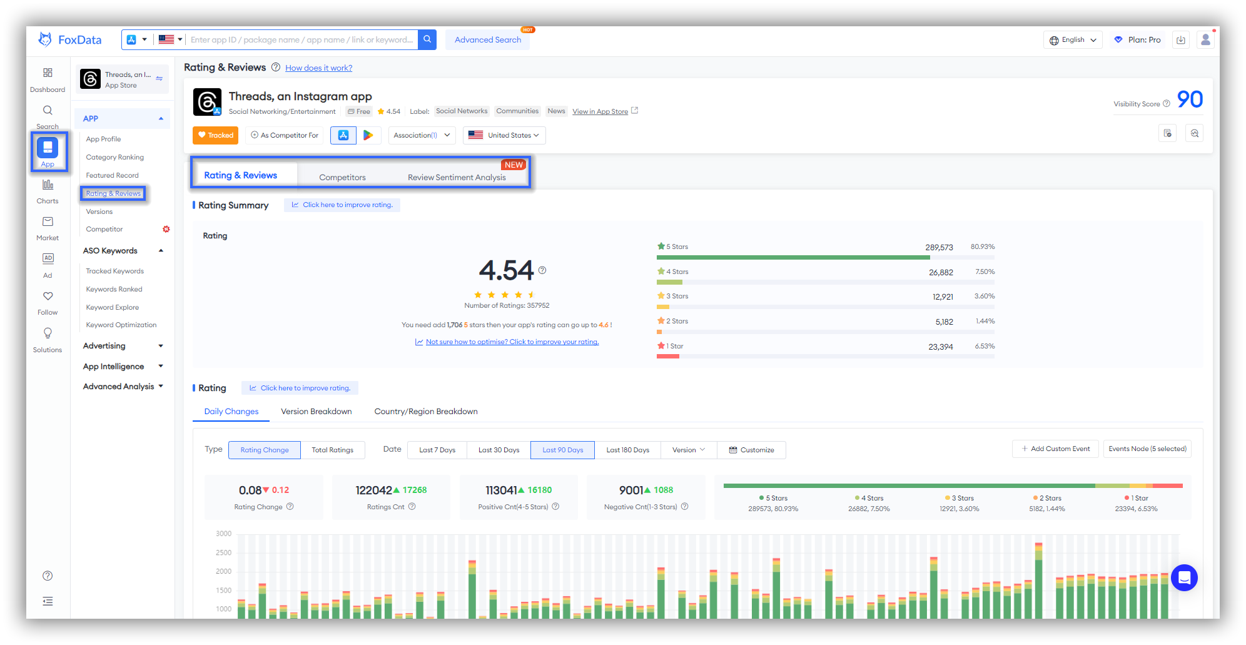This screenshot has height=645, width=1246.
Task: Open the Follow heart icon
Action: pos(48,296)
